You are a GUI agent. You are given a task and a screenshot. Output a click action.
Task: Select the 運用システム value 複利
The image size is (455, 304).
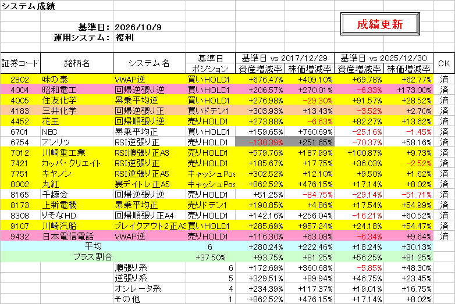(150, 37)
